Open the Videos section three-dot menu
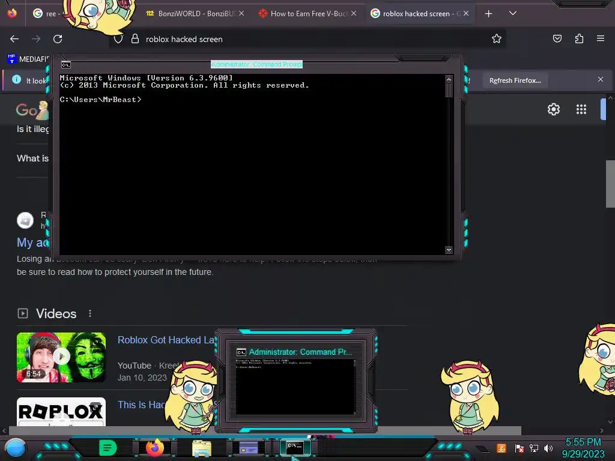 pos(90,313)
